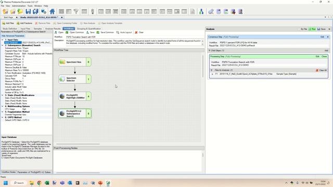The width and height of the screenshot is (333, 187).
Task: Click Proteome Discoverer icon on the taskbar
Action: [x=108, y=183]
